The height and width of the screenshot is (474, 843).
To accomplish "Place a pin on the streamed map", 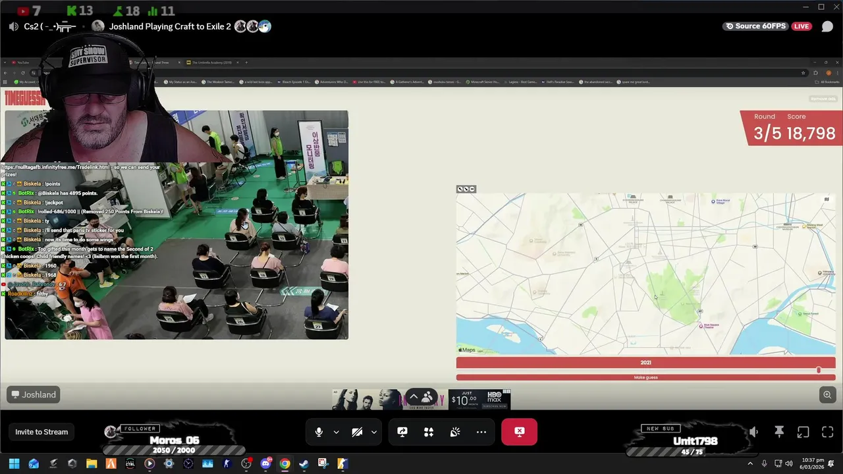I will pos(645,274).
